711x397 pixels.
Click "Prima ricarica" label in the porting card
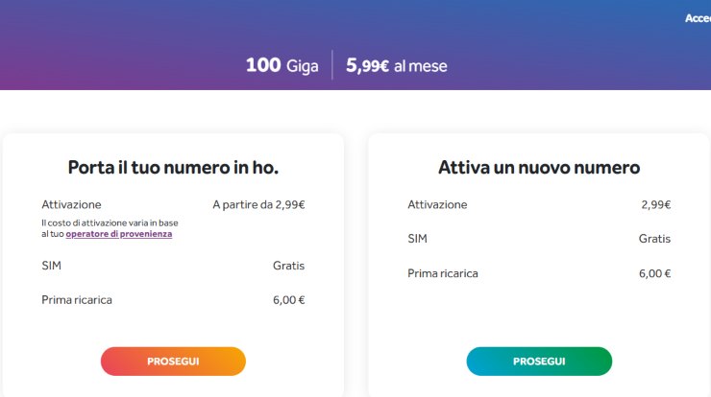[x=77, y=300]
